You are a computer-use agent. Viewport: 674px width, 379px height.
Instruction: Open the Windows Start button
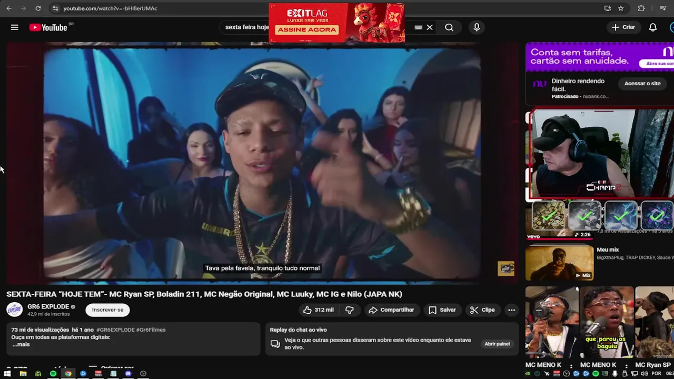[7, 374]
